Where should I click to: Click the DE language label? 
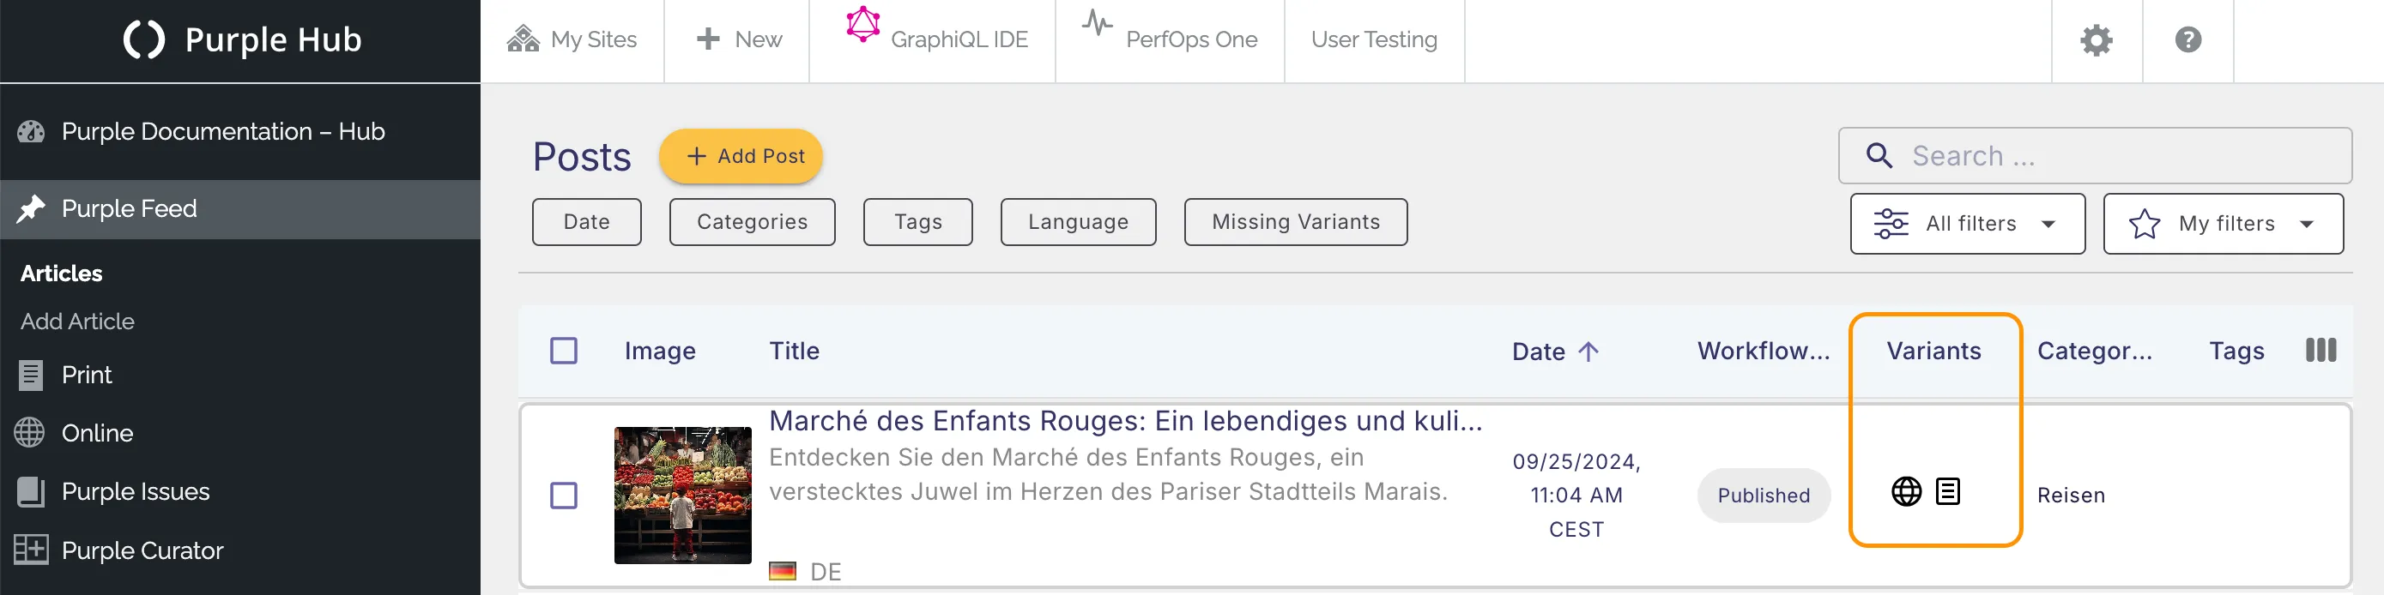click(x=826, y=572)
